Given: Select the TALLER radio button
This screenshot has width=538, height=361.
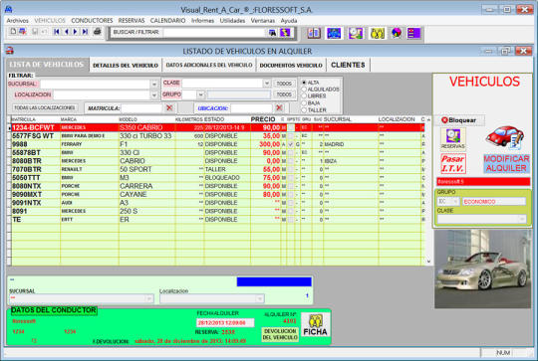Looking at the screenshot, I should tap(304, 110).
